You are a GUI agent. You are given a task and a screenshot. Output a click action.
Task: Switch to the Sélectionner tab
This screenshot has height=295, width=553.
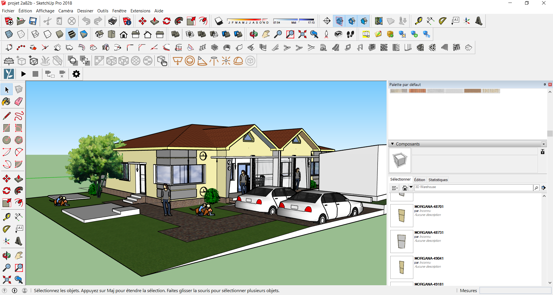400,179
